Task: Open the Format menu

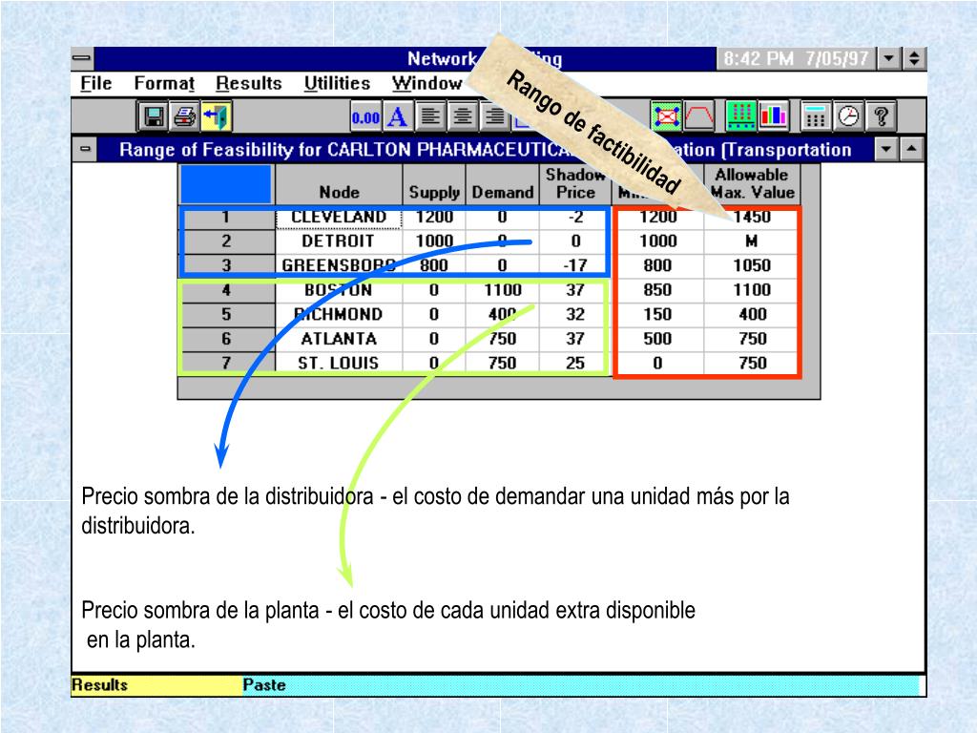Action: pos(164,84)
